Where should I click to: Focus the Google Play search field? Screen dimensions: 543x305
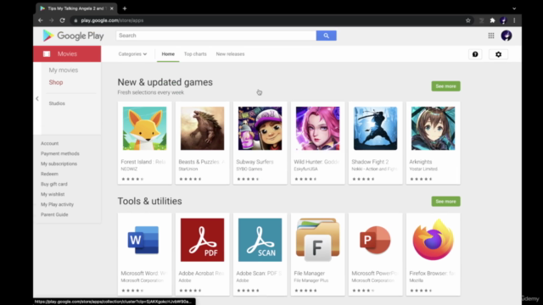216,36
